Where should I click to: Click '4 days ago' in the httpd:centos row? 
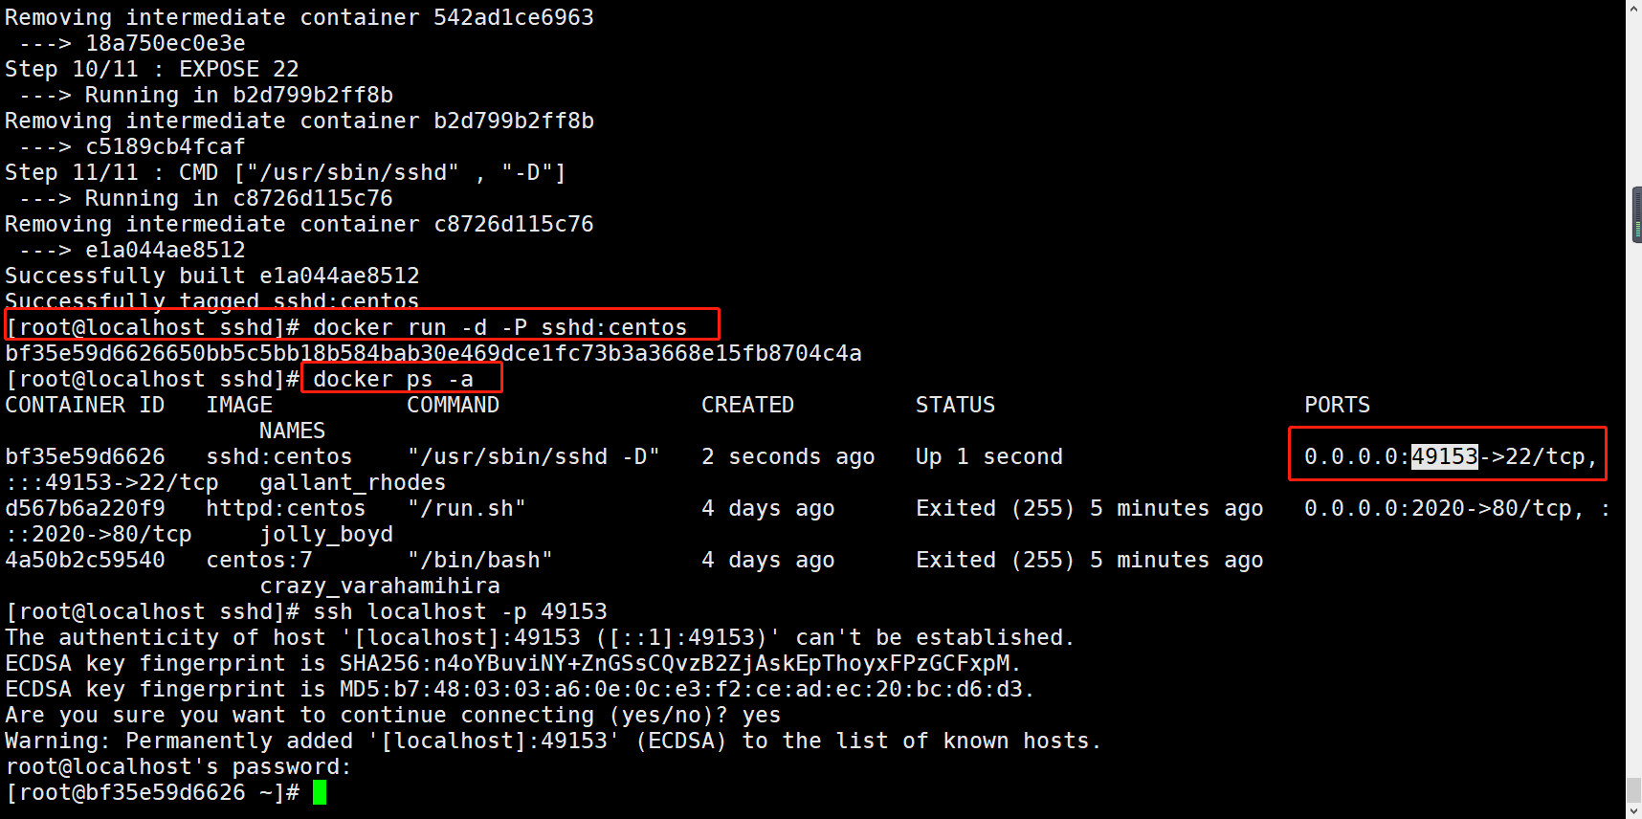click(768, 508)
